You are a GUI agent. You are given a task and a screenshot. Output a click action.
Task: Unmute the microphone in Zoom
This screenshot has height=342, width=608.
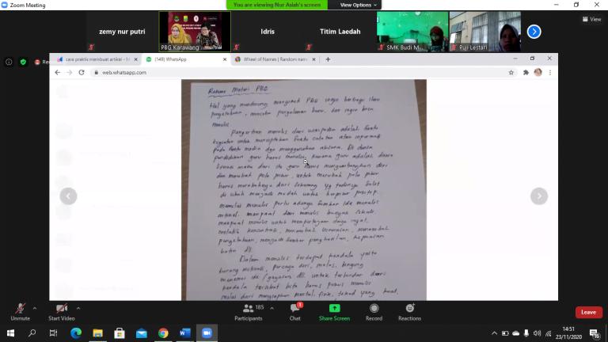pyautogui.click(x=20, y=309)
